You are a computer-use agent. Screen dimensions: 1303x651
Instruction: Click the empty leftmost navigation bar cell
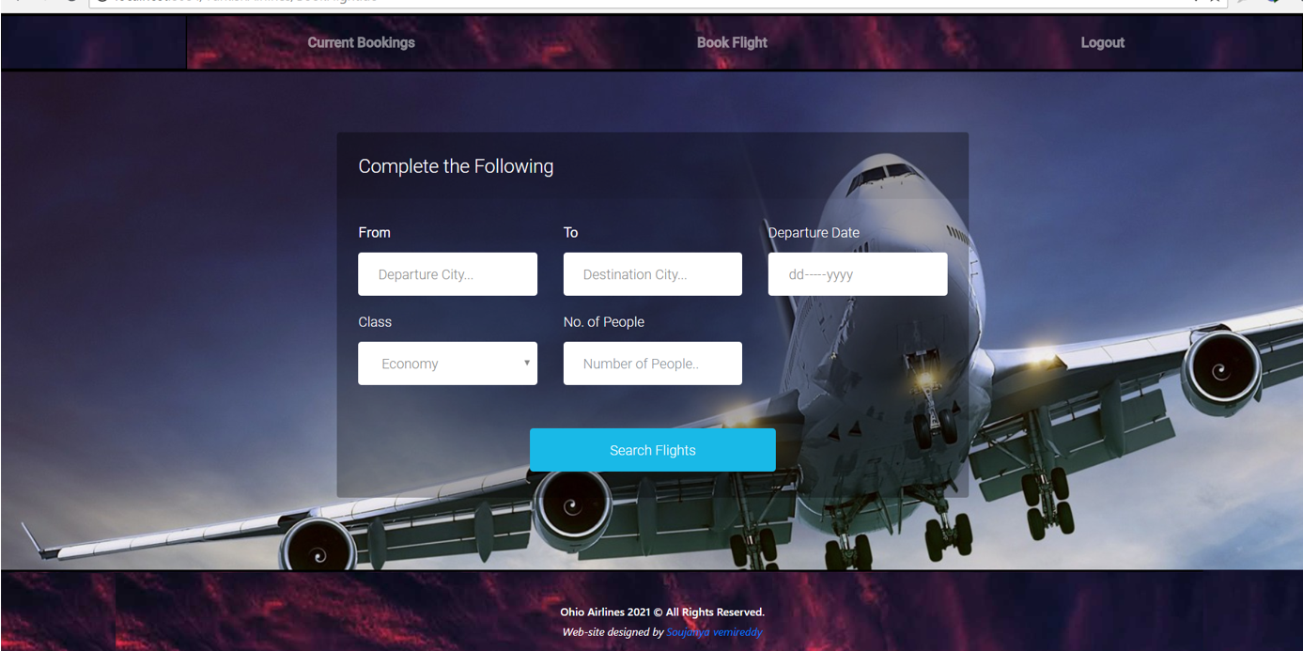94,42
